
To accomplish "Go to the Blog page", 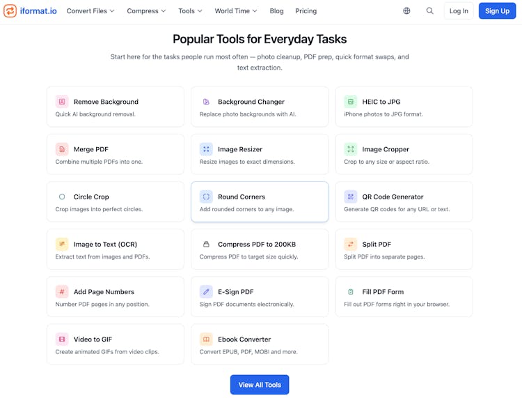I will (276, 11).
